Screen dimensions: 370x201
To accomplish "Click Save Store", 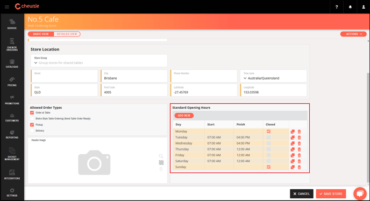I will (331, 193).
